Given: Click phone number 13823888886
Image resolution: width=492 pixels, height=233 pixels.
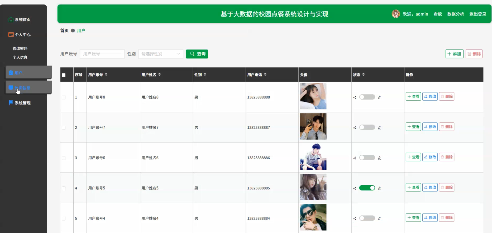Looking at the screenshot, I should tap(259, 158).
